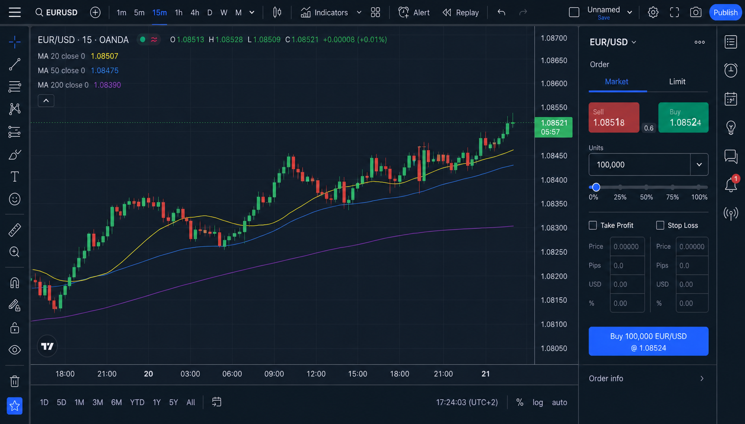745x424 pixels.
Task: Open the Fibonacci retracement tools
Action: click(x=15, y=86)
